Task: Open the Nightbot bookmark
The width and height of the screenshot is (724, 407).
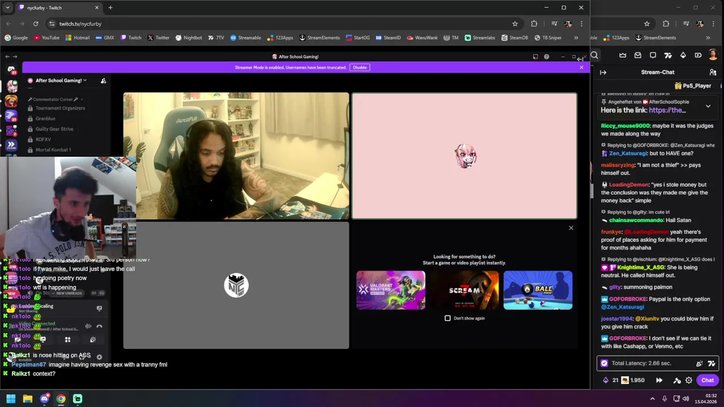Action: (188, 38)
